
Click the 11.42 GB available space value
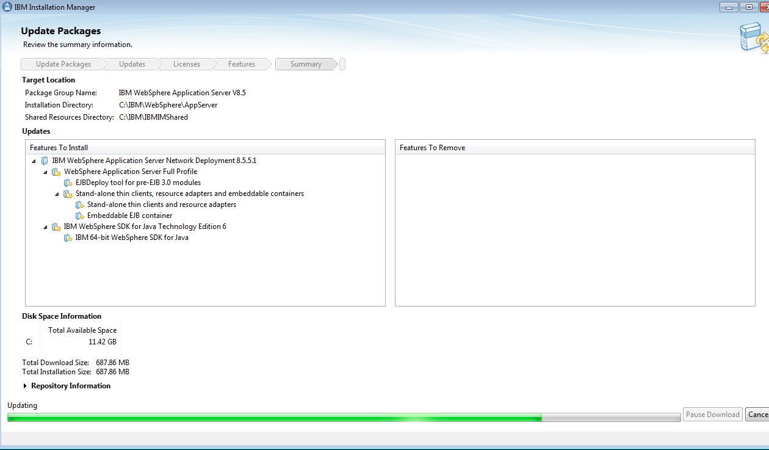tap(103, 342)
